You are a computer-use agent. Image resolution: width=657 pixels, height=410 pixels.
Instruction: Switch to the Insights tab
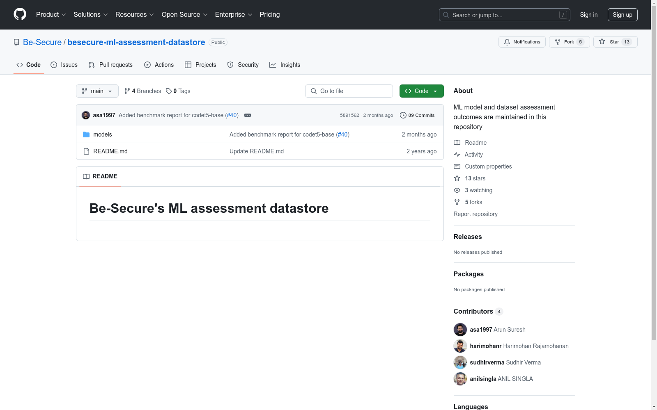285,65
